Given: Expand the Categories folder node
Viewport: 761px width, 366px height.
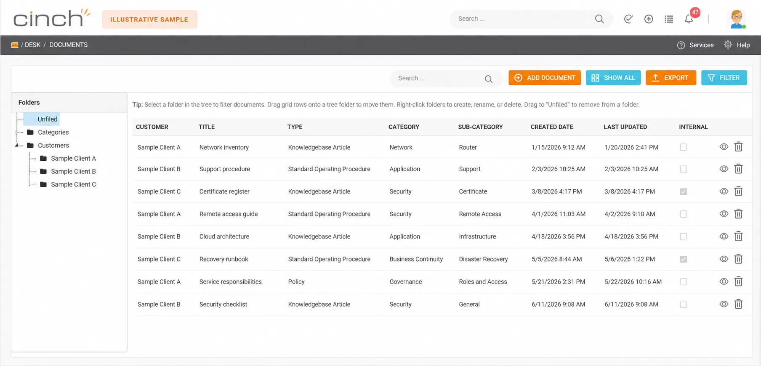Looking at the screenshot, I should tap(17, 133).
